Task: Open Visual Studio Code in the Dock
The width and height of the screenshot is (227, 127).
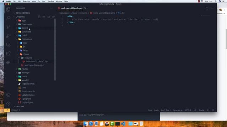Action: pyautogui.click(x=123, y=123)
